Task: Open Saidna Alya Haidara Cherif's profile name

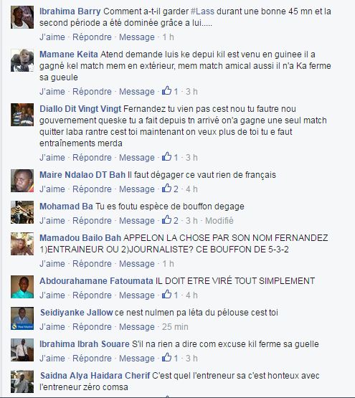Action: pos(95,376)
